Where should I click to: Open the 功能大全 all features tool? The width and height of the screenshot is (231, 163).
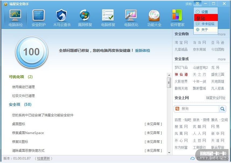coord(154,18)
